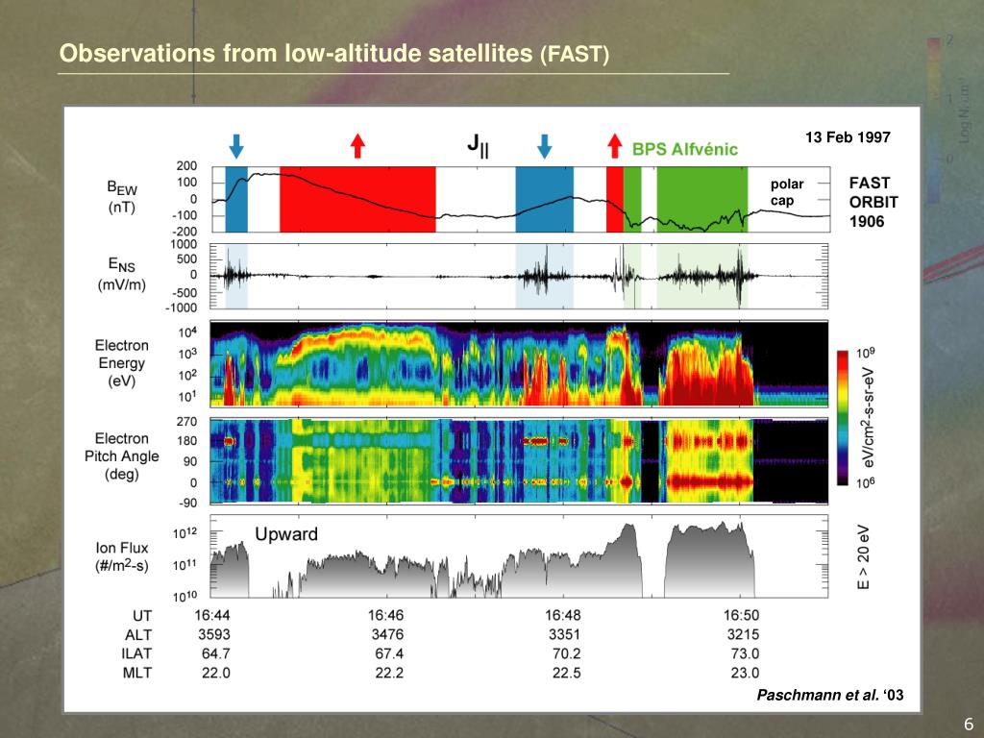The width and height of the screenshot is (984, 738).
Task: Select the 10^9 color bar maximum value
Action: (866, 354)
